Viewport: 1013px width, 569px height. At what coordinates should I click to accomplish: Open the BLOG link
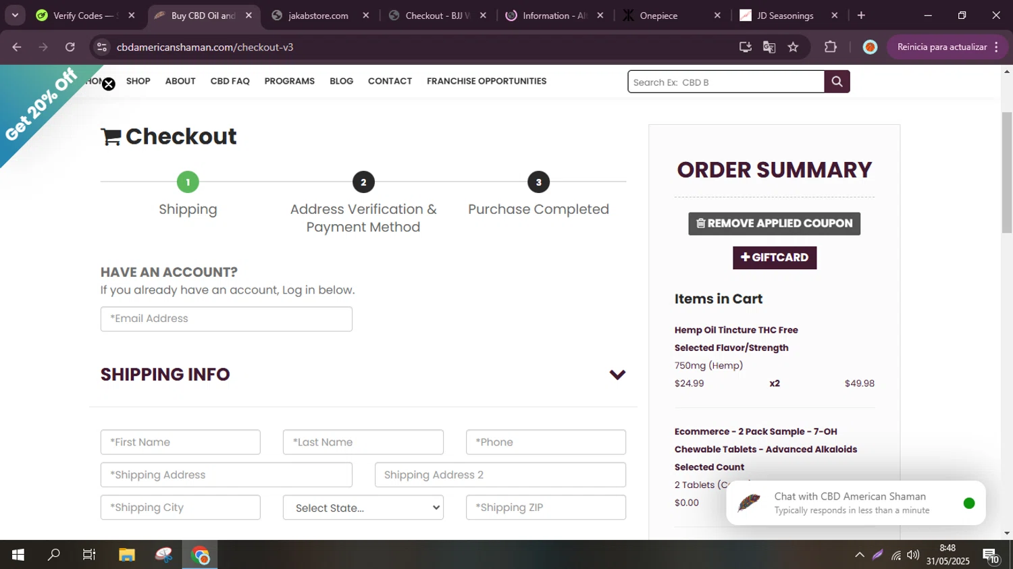(x=342, y=81)
